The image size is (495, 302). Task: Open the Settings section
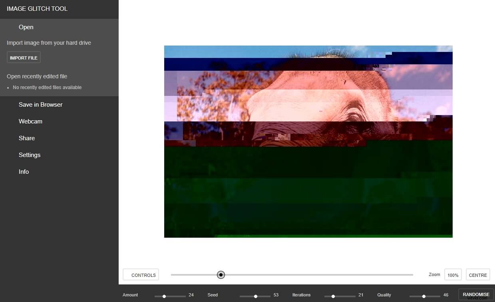(30, 155)
